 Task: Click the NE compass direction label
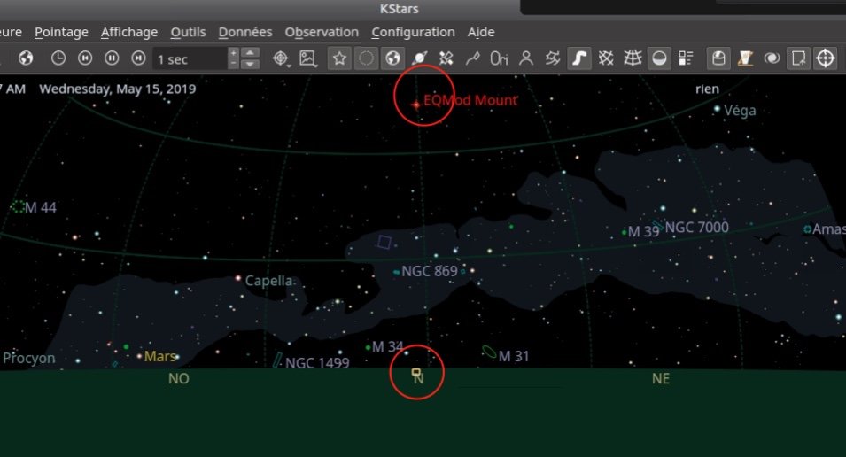(660, 379)
